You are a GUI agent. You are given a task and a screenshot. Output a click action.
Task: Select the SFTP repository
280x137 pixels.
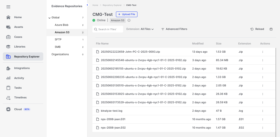pos(58,40)
